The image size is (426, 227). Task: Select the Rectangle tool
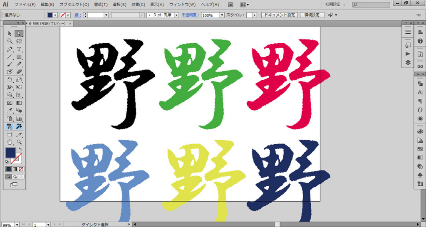[x=19, y=57]
